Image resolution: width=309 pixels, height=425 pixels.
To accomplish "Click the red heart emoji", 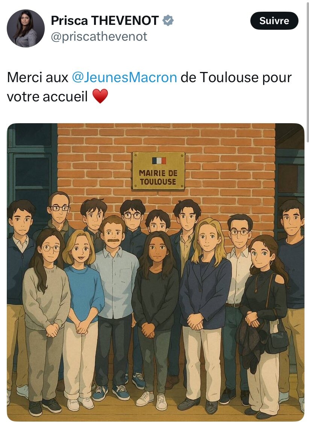I will pyautogui.click(x=100, y=96).
